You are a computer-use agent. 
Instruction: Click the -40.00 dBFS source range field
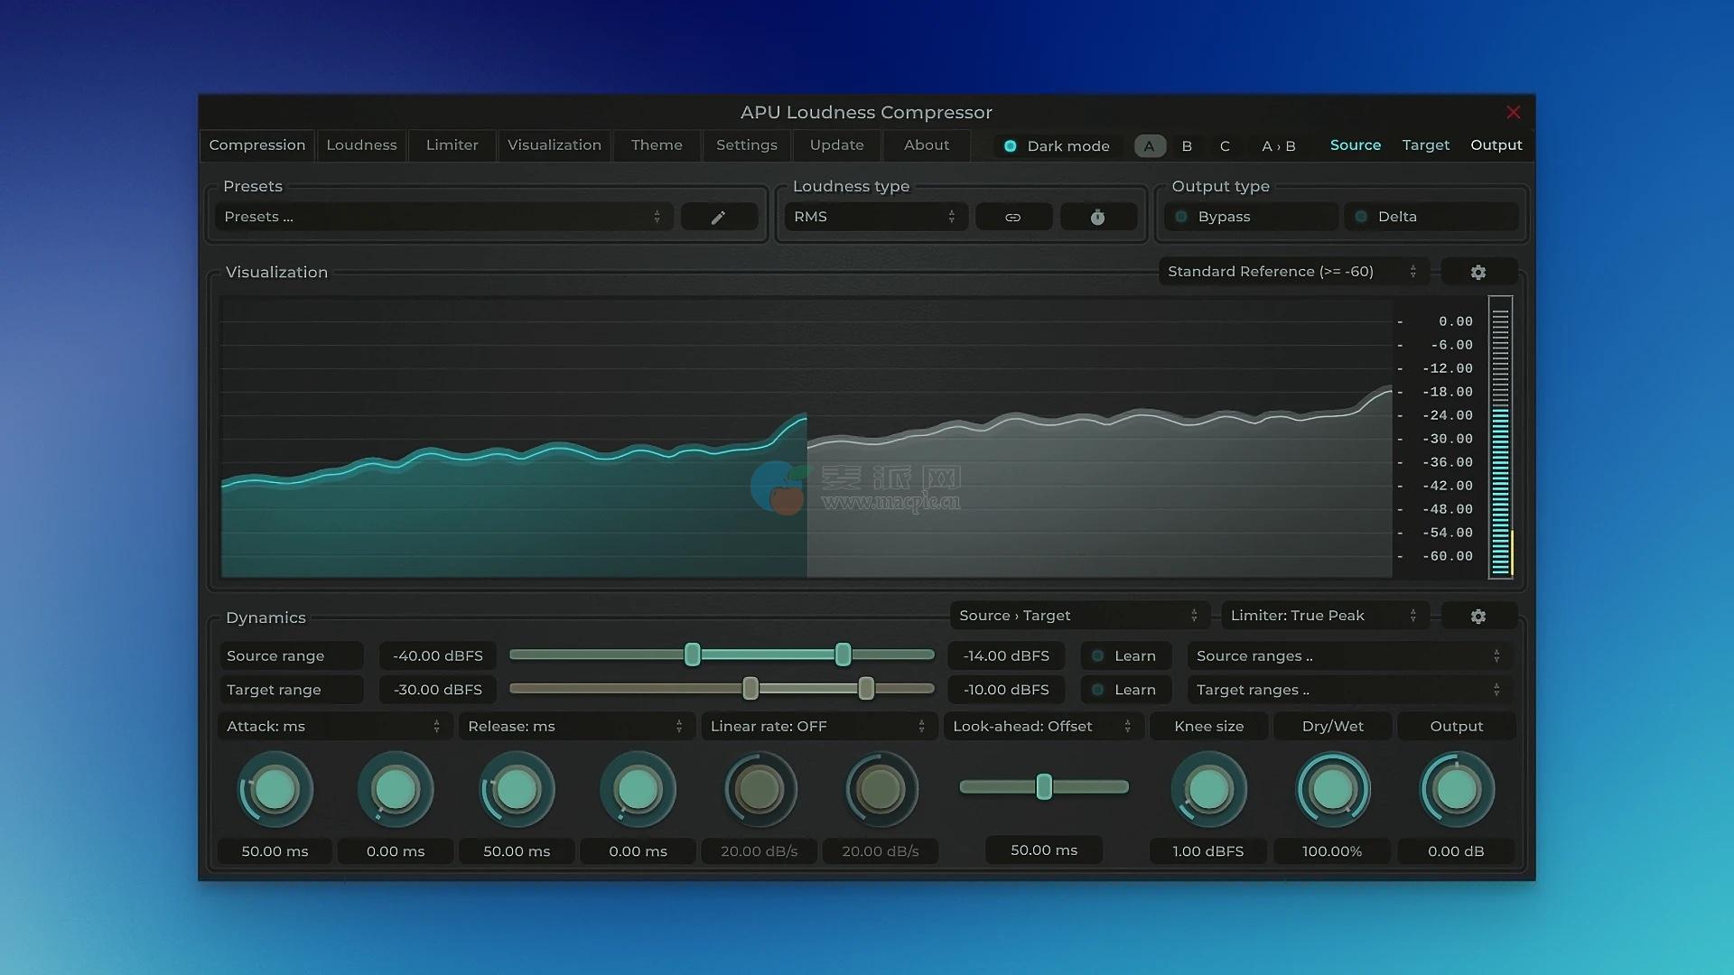[x=438, y=656]
